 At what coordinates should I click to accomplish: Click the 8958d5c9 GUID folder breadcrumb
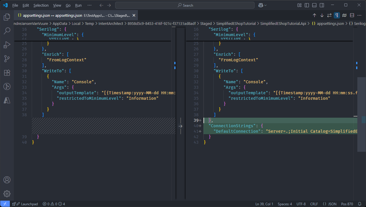(x=162, y=24)
